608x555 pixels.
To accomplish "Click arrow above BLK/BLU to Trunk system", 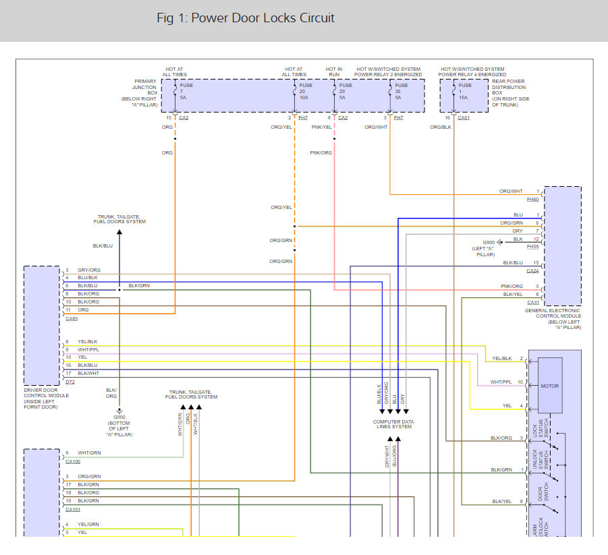I will [119, 233].
